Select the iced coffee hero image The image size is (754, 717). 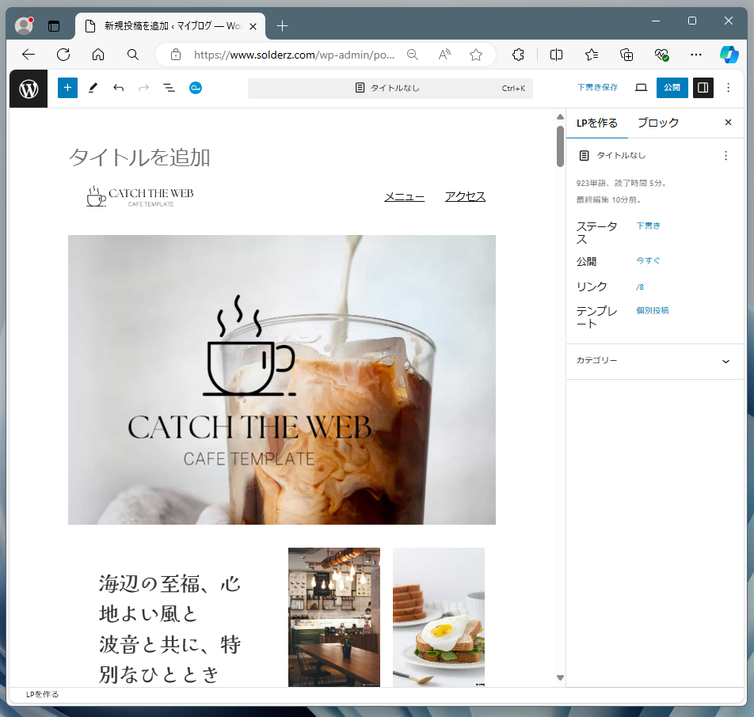pos(282,380)
